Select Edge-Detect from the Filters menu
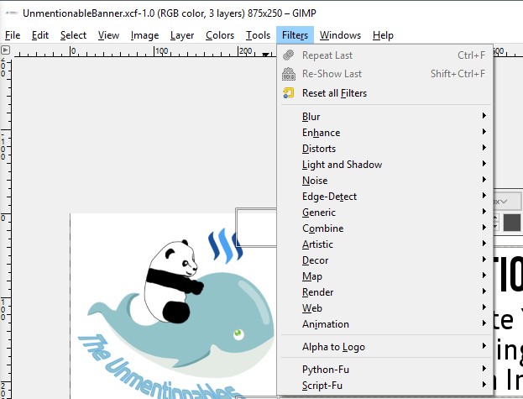Screen dimensions: 523x399 [x=329, y=197]
